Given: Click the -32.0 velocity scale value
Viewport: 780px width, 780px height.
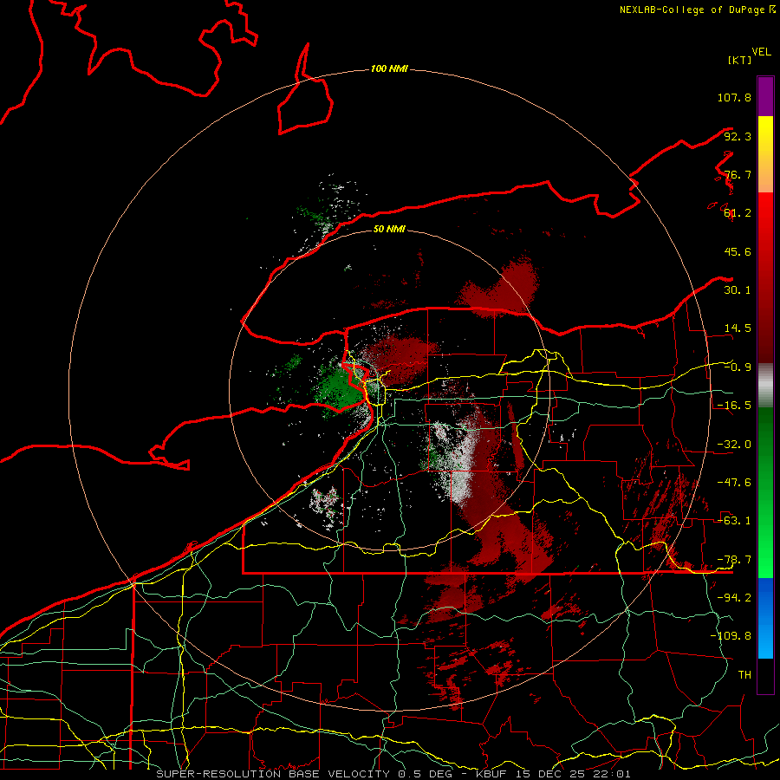Looking at the screenshot, I should tap(734, 445).
